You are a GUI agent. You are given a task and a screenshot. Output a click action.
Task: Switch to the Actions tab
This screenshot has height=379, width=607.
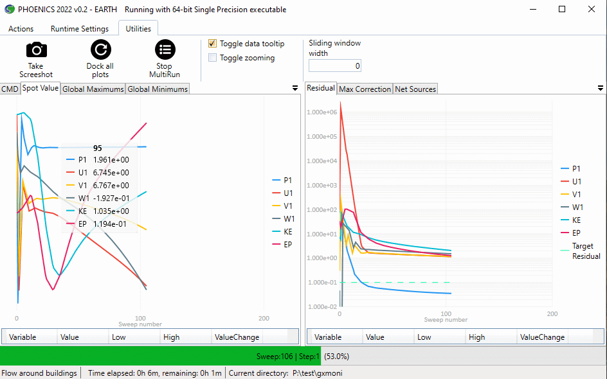[x=21, y=29]
